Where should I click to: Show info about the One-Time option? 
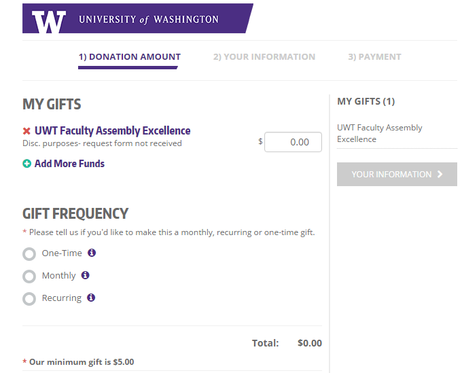(92, 253)
